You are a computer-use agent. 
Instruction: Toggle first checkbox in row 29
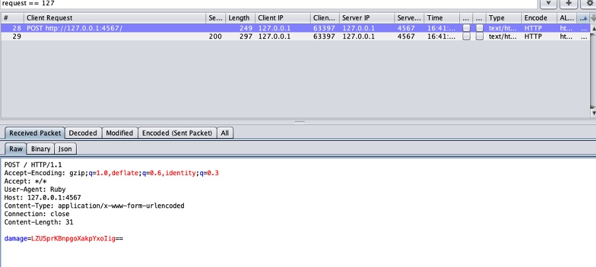(x=466, y=36)
